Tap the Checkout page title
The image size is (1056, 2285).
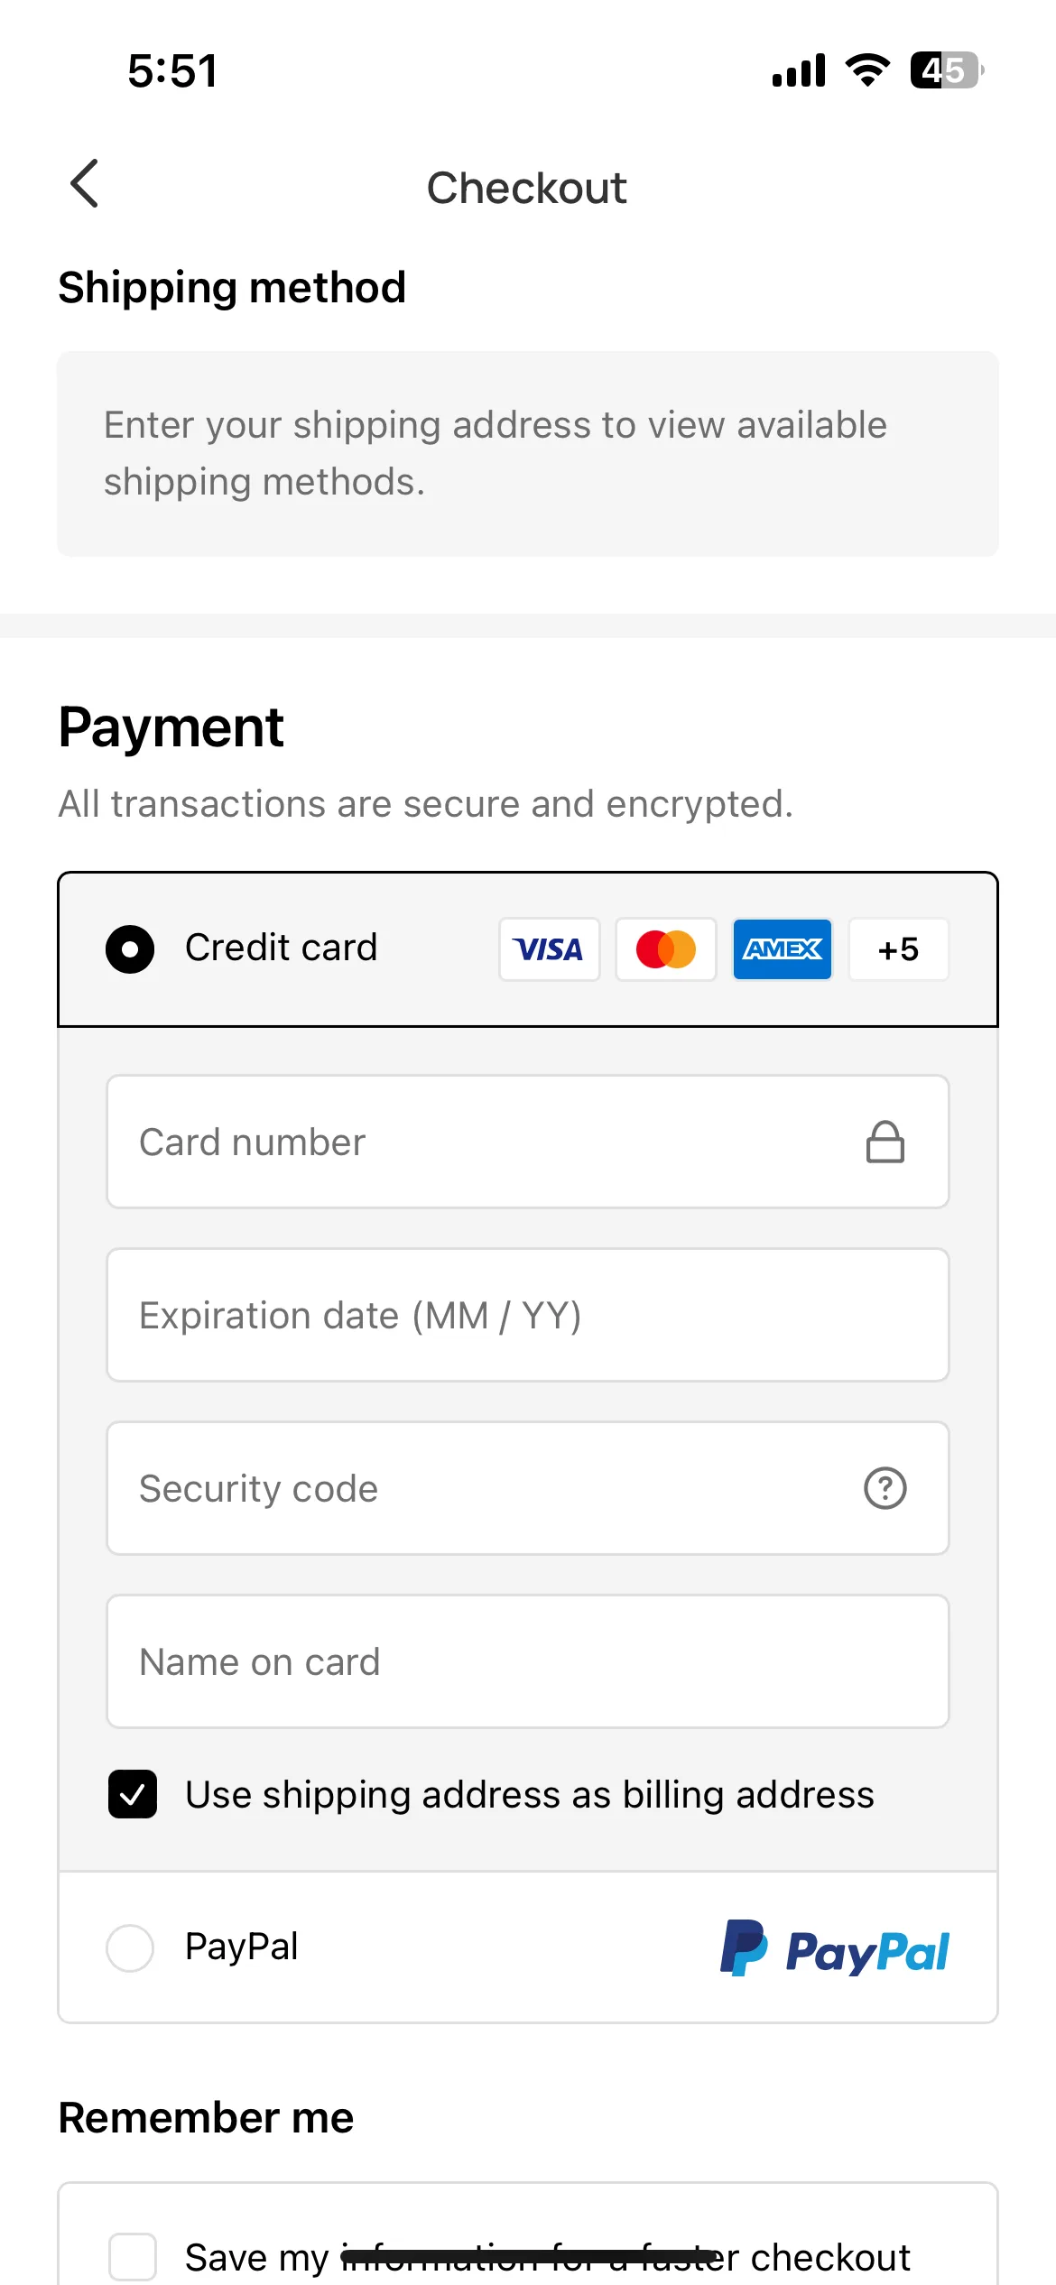click(x=527, y=188)
